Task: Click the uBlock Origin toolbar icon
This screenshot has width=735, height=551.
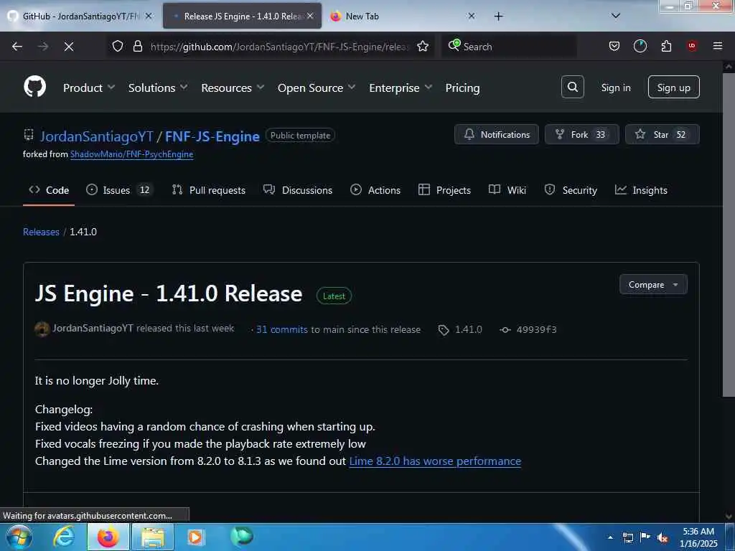Action: click(692, 46)
